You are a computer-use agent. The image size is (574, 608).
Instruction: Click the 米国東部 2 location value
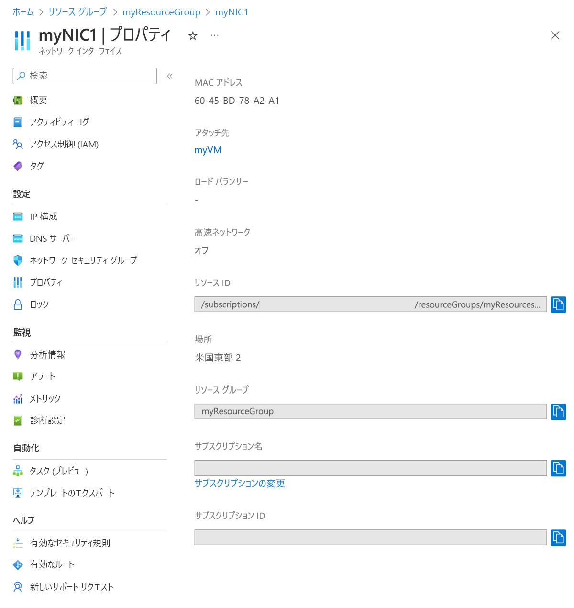(x=218, y=358)
